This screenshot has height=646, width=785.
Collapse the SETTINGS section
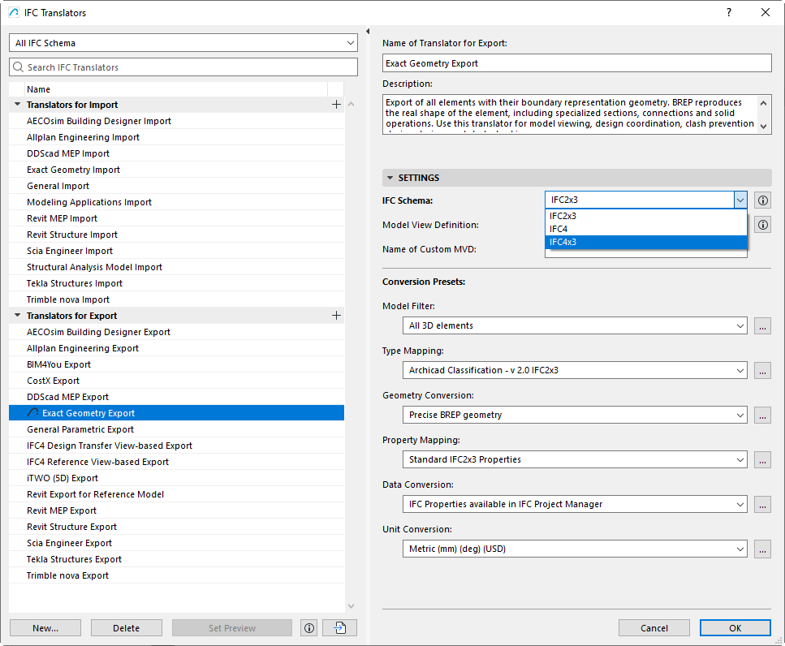(390, 178)
